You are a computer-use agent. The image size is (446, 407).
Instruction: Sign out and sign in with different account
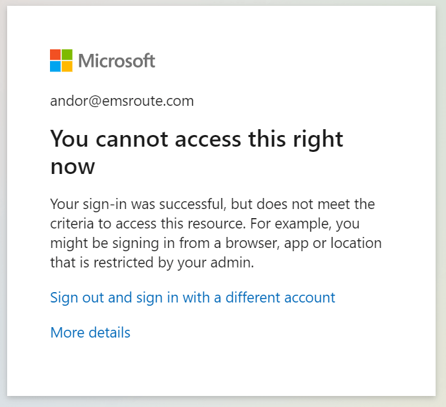193,297
